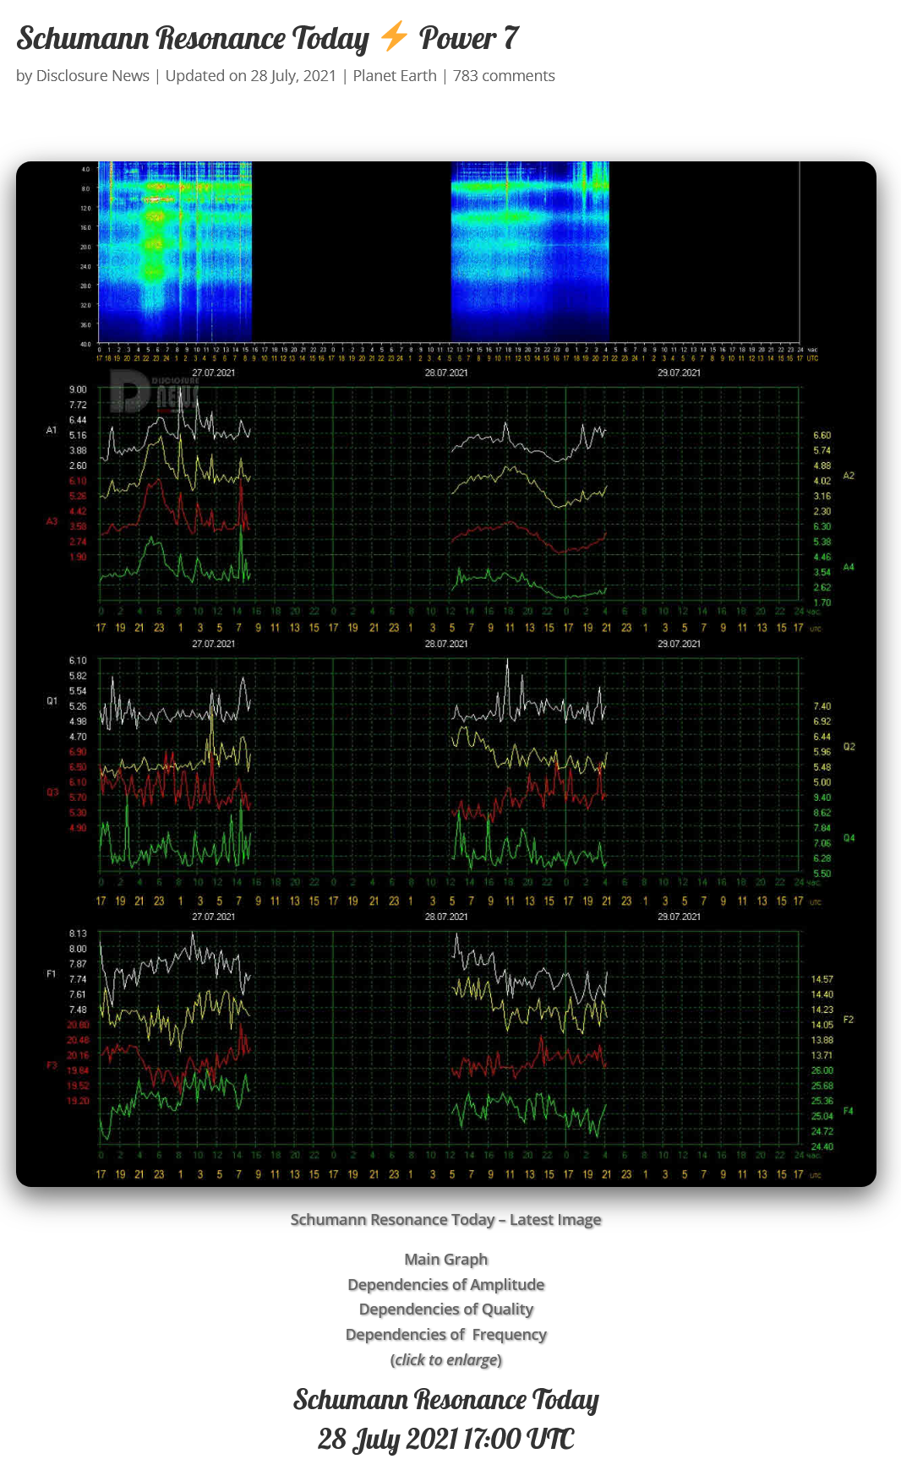This screenshot has height=1470, width=901.
Task: Open the Dependencies of Quality link
Action: click(446, 1309)
